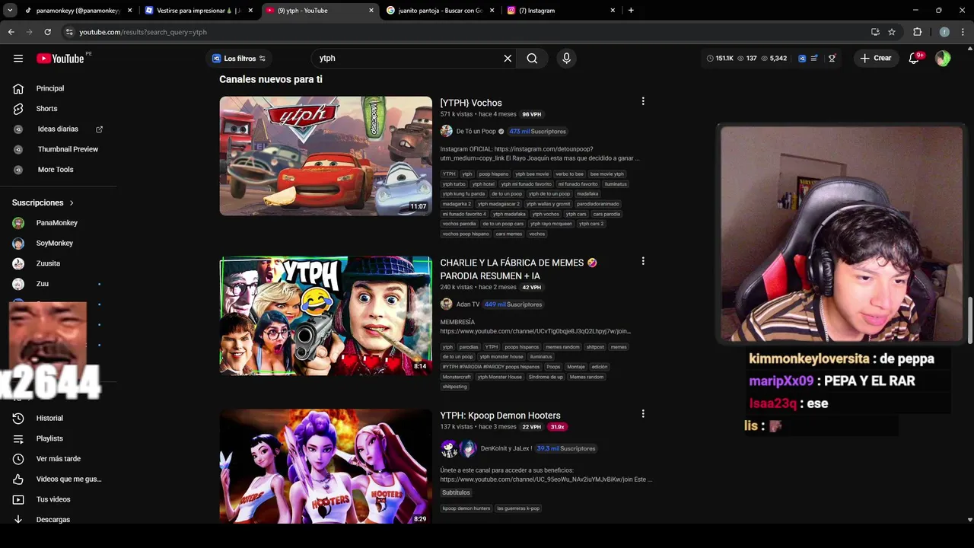Bookmark this page with star icon
The width and height of the screenshot is (974, 548).
point(892,32)
